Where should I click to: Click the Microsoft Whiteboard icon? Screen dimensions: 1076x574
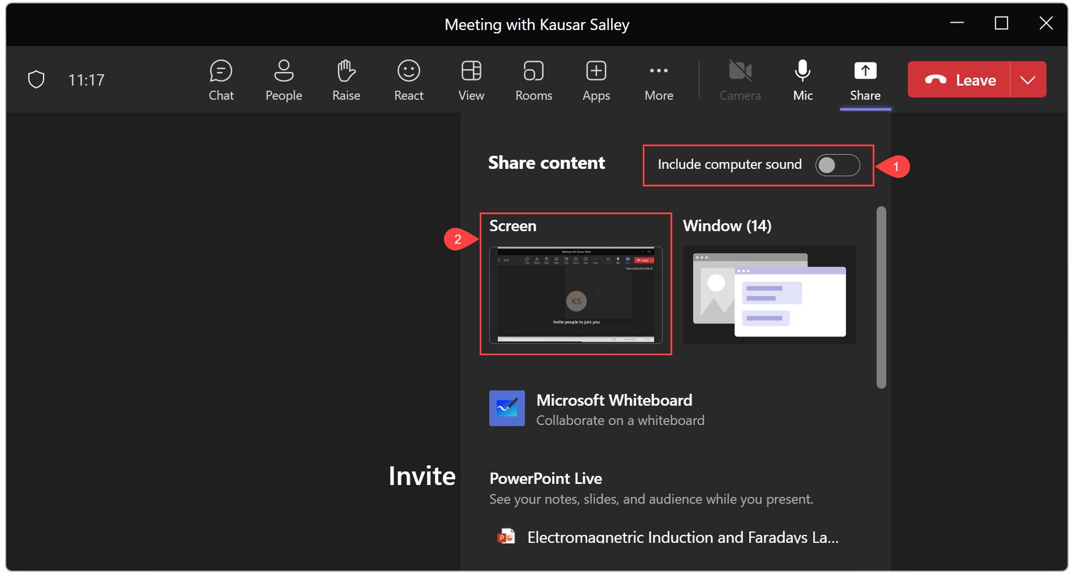click(x=507, y=408)
